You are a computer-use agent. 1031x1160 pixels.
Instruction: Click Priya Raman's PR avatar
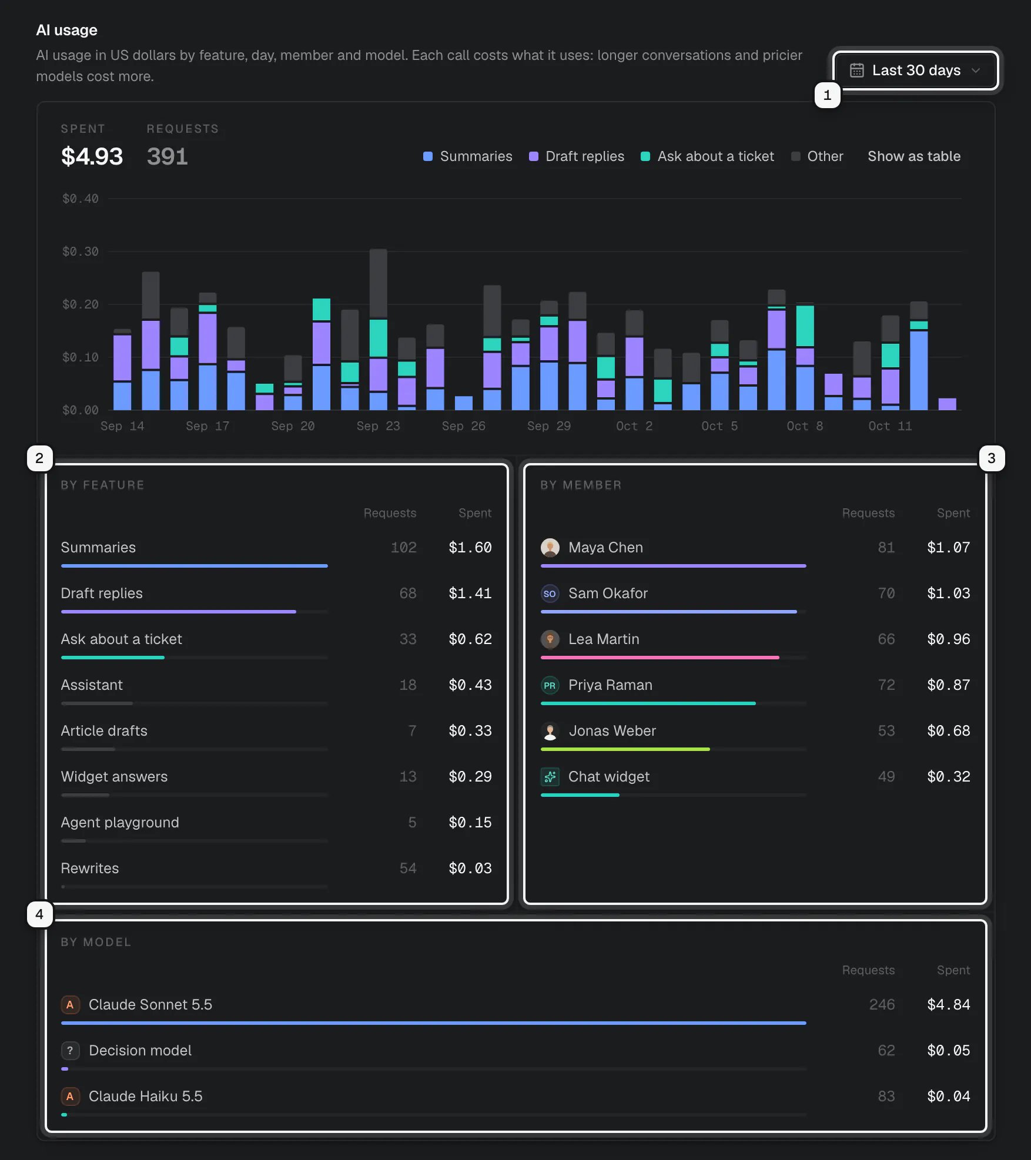pos(550,685)
